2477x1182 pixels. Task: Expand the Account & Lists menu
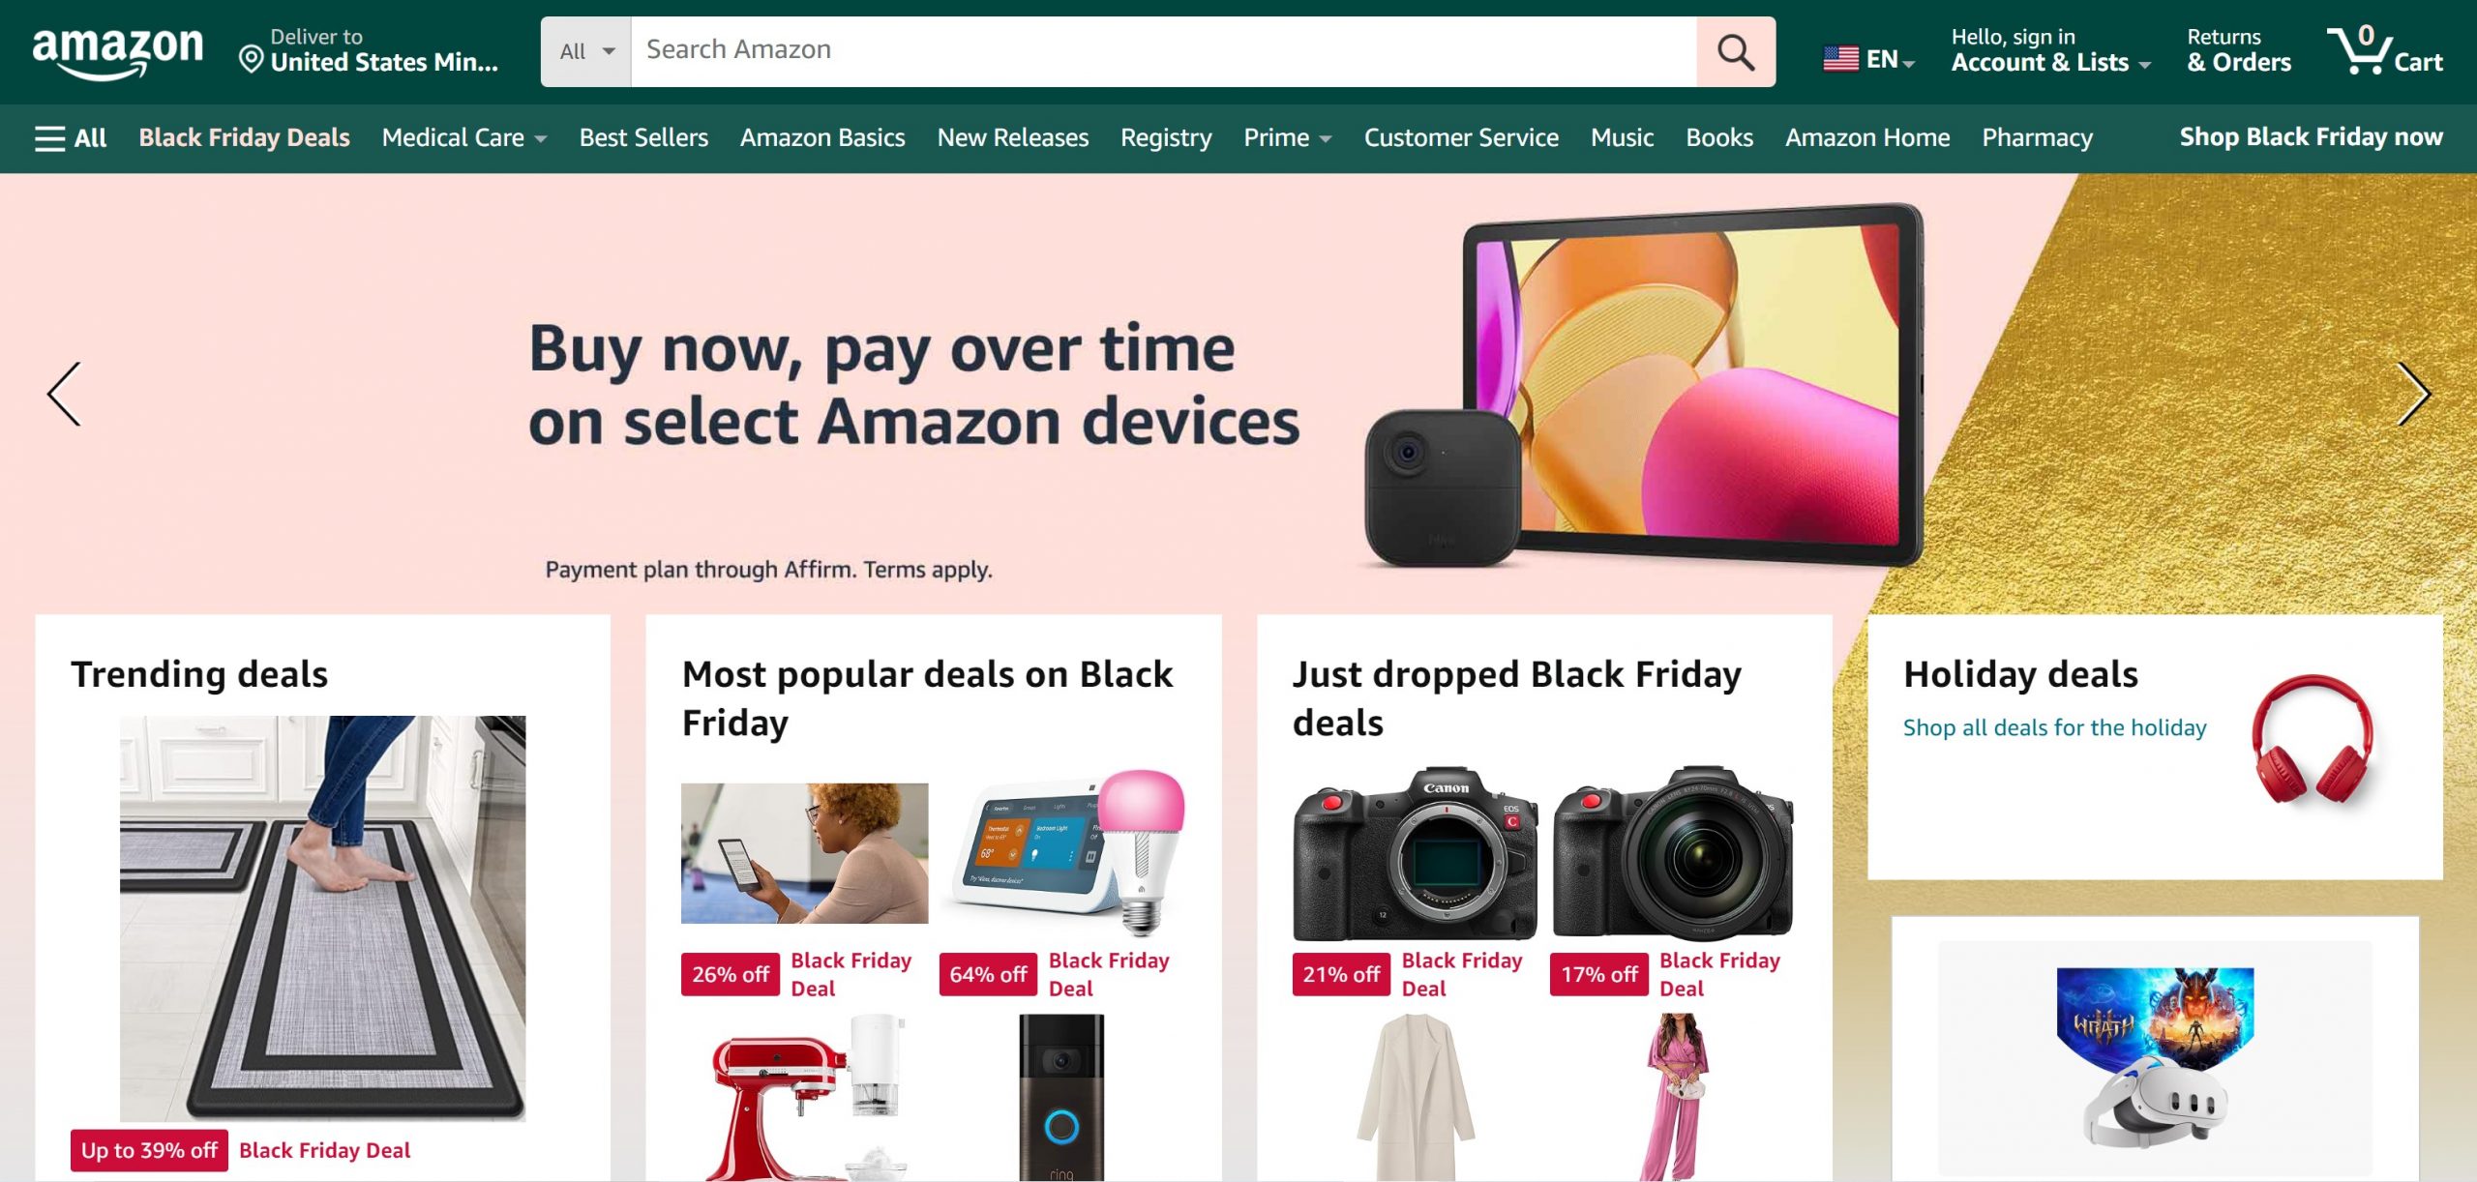tap(2050, 50)
